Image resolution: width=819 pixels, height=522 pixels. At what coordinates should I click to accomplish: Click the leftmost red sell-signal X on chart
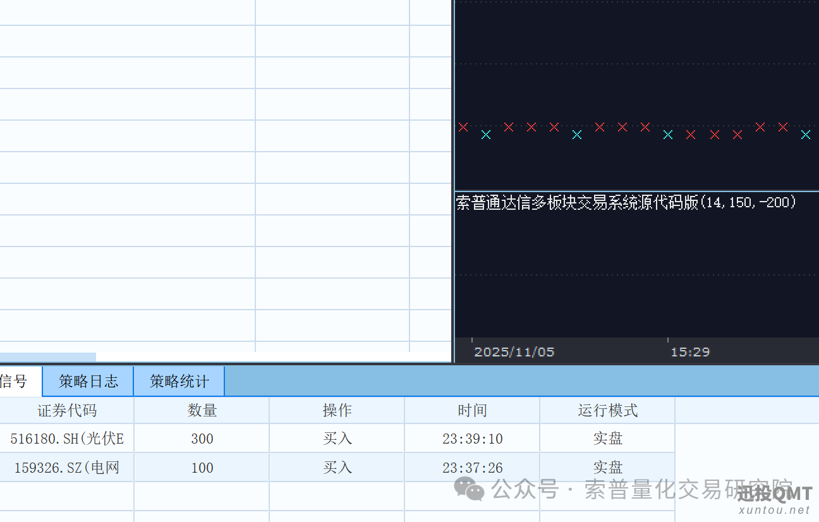tap(463, 126)
